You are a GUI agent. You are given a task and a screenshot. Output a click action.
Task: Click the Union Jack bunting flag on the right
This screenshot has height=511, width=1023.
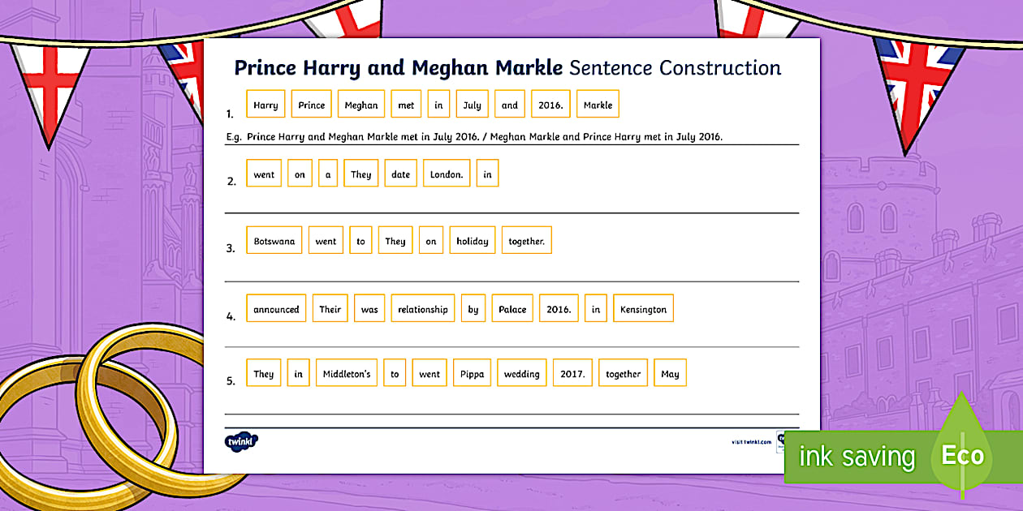(917, 89)
